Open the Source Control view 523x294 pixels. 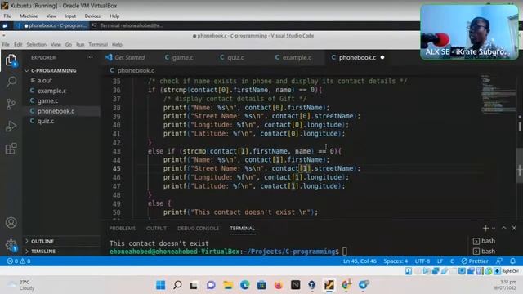(11, 104)
